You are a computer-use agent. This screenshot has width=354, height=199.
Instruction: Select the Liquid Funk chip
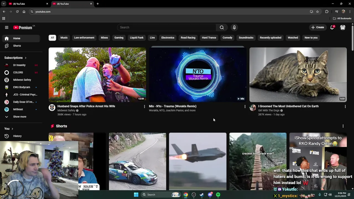[x=137, y=38]
